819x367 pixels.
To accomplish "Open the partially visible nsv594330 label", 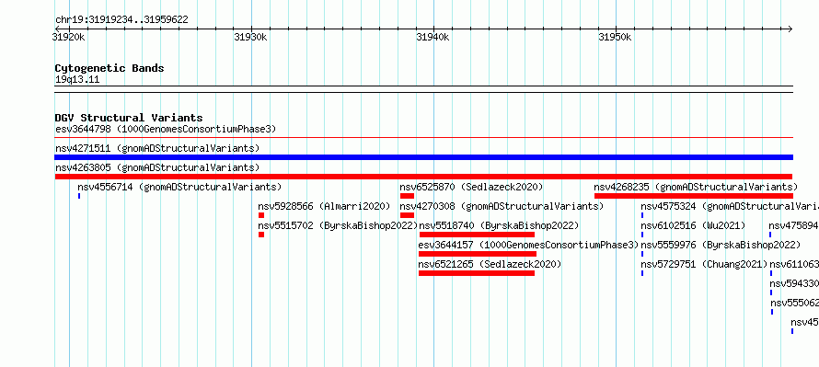I will [794, 283].
